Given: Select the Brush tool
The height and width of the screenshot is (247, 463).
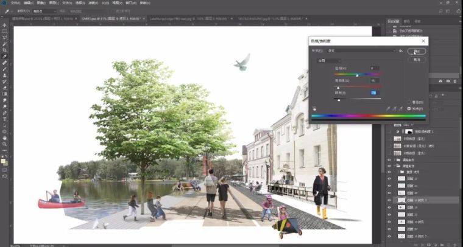Looking at the screenshot, I should [x=4, y=69].
